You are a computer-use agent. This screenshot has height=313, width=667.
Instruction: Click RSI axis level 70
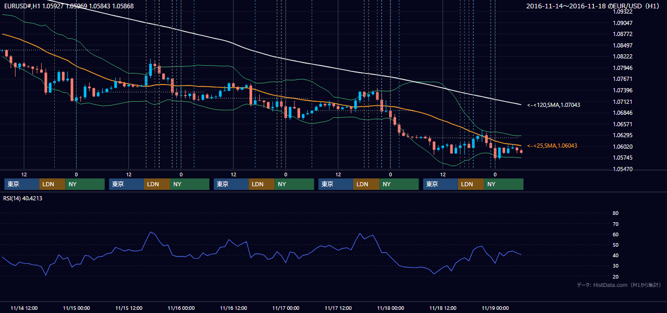point(615,224)
